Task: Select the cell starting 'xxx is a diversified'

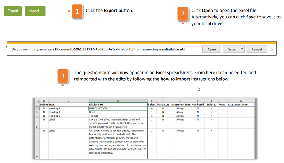Action: tap(118, 123)
